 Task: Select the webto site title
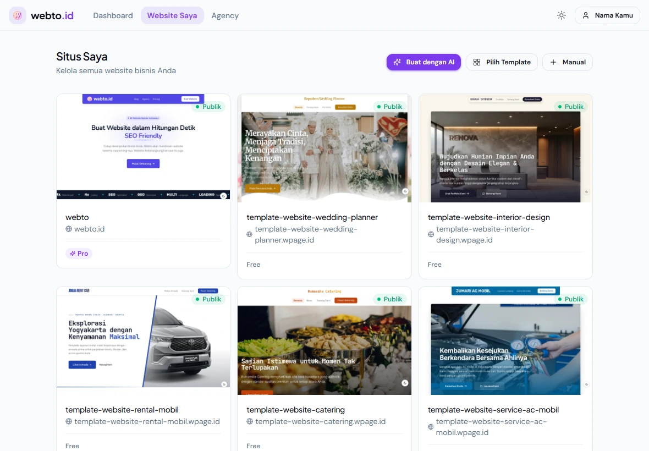[77, 217]
